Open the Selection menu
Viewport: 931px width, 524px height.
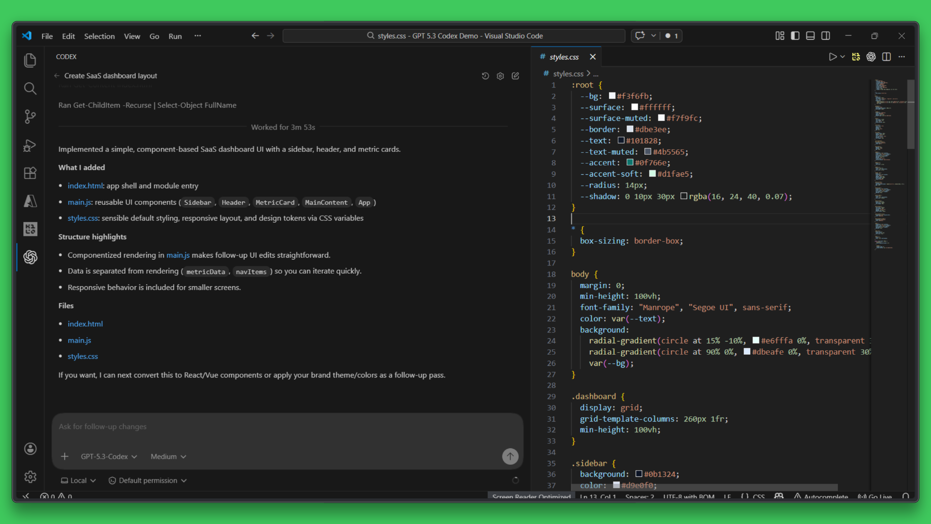99,36
